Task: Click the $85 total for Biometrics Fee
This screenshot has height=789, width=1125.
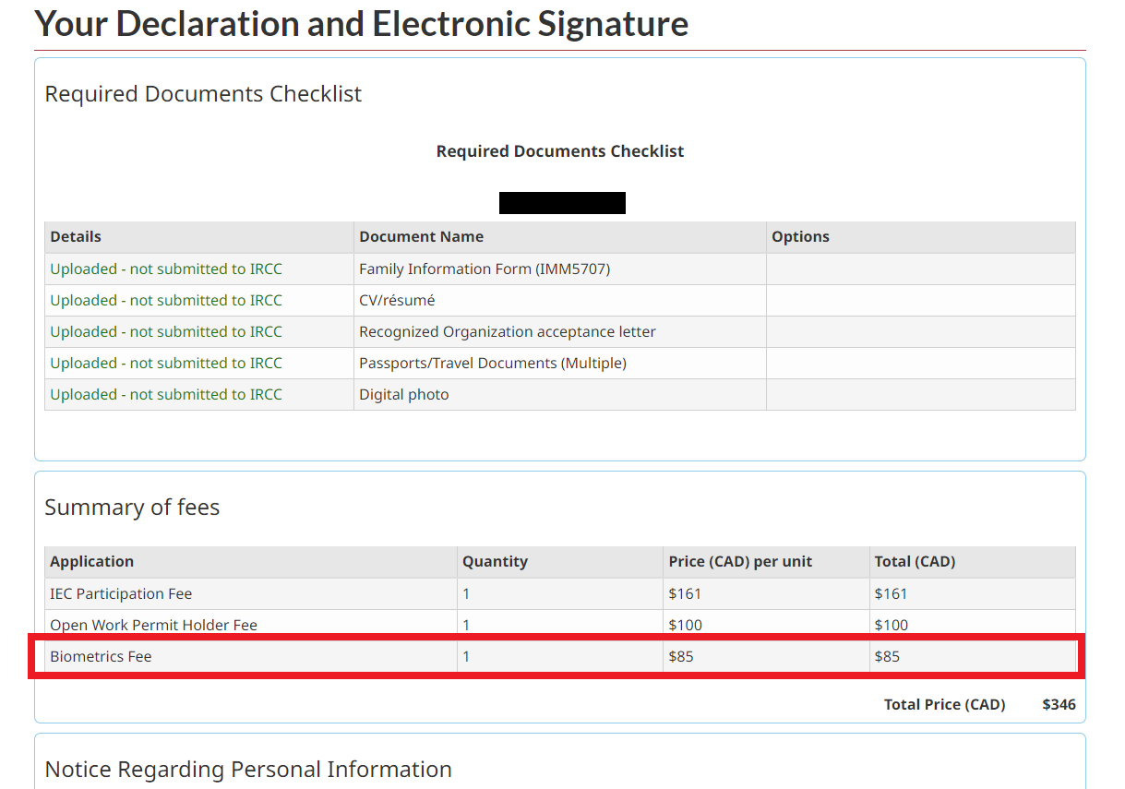Action: 887,656
